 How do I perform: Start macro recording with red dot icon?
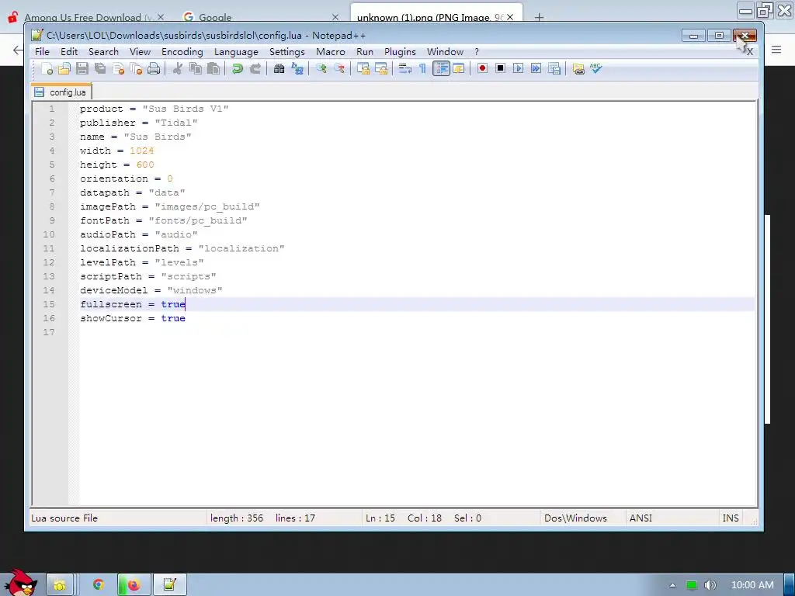pos(482,68)
